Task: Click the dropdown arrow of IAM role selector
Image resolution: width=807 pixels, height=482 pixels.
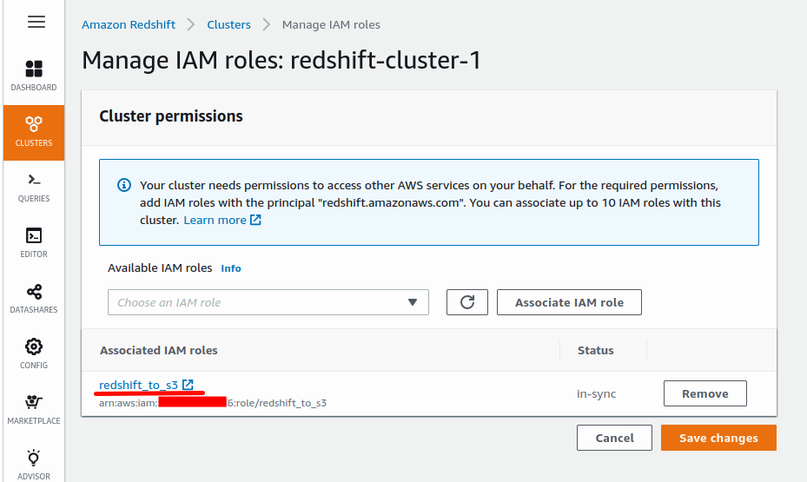Action: click(x=413, y=302)
